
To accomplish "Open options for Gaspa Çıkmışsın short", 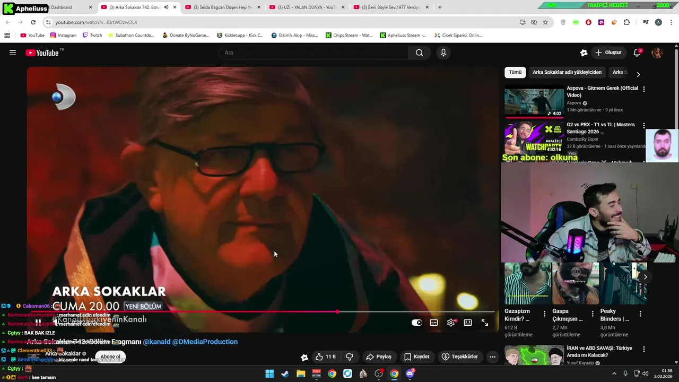I will point(592,314).
